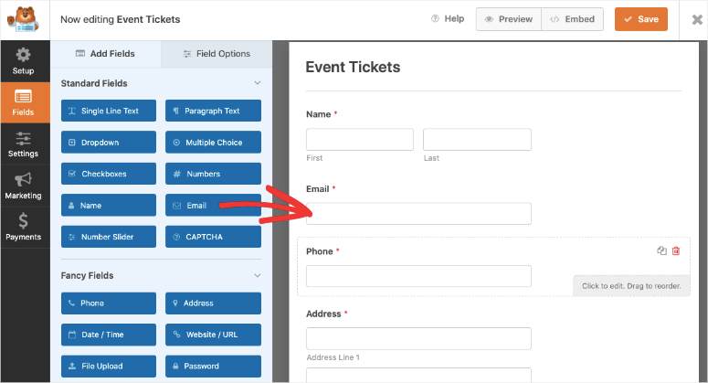Click the orange Save button
The image size is (708, 383).
(640, 19)
